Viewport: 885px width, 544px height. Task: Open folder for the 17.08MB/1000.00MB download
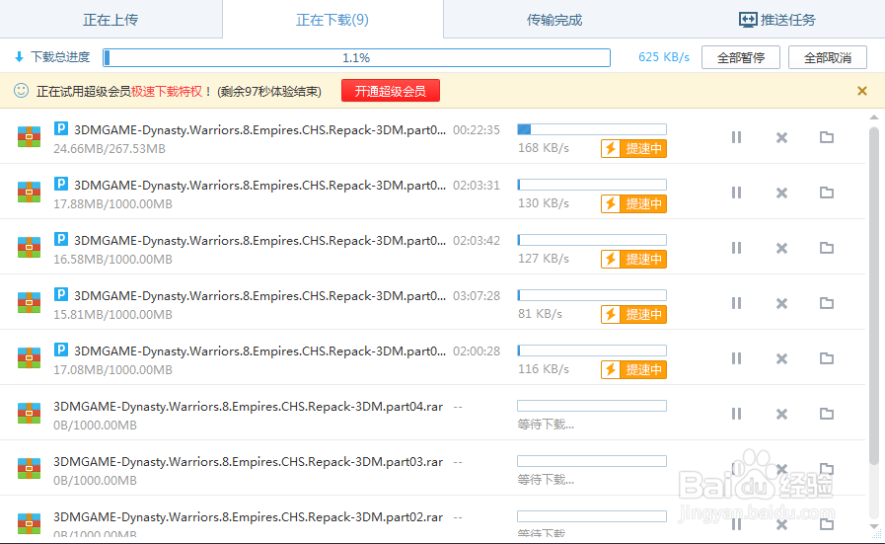[x=827, y=358]
